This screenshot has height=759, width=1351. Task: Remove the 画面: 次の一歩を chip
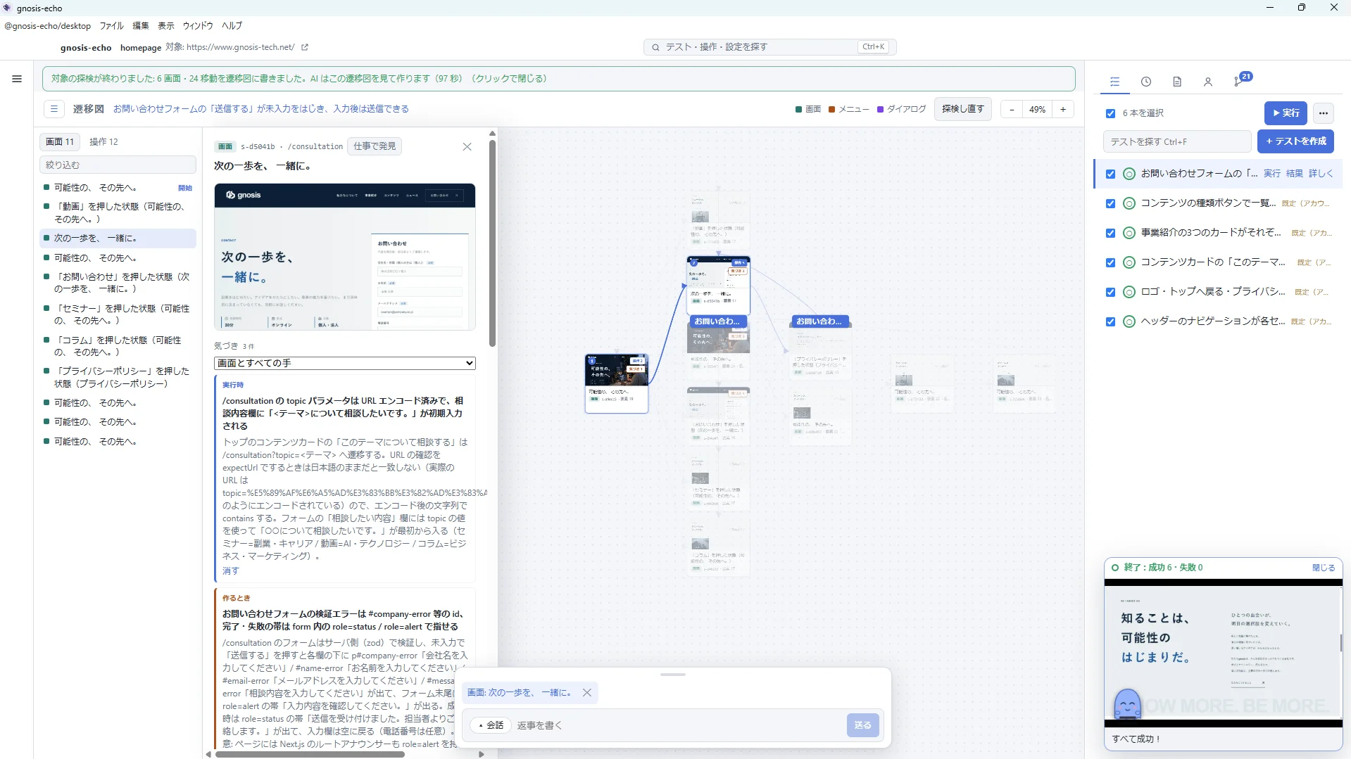(587, 693)
